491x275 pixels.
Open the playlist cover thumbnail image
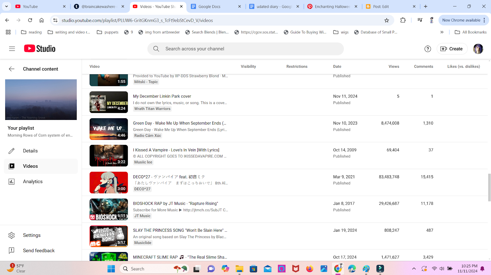point(41,100)
